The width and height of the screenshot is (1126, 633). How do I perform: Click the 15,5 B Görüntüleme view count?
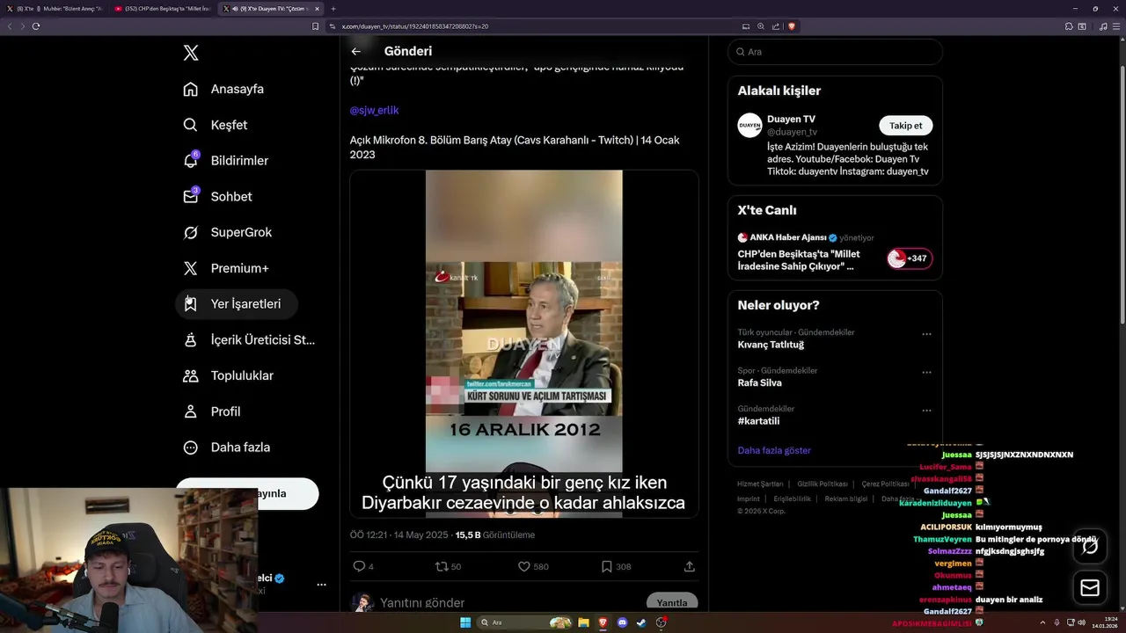tap(494, 535)
